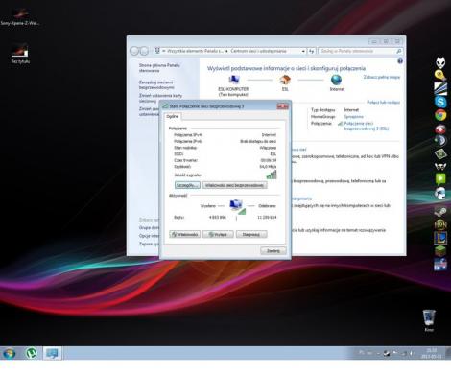Open the green chat bubble dock icon
The image size is (451, 374).
440,178
